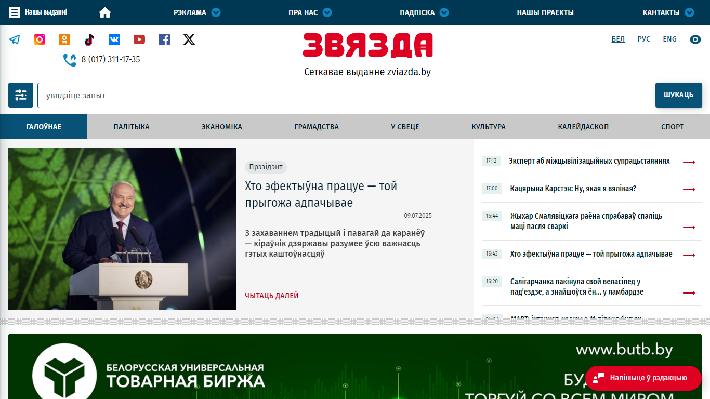This screenshot has width=710, height=399.
Task: Click Сеткавае выданне zviazda.by text
Action: point(367,72)
